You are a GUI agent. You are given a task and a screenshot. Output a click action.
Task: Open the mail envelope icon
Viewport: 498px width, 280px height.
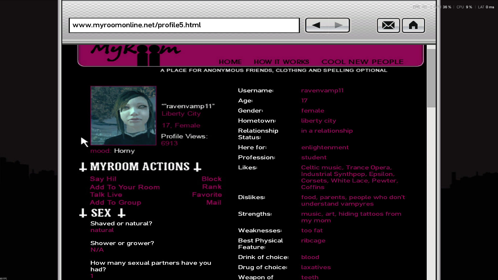(388, 25)
